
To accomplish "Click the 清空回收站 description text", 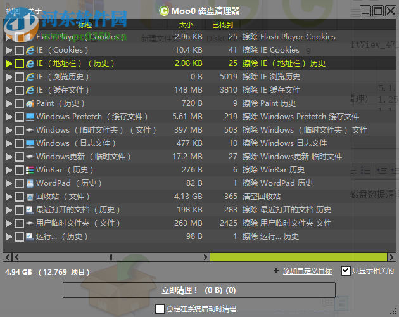I will (262, 197).
